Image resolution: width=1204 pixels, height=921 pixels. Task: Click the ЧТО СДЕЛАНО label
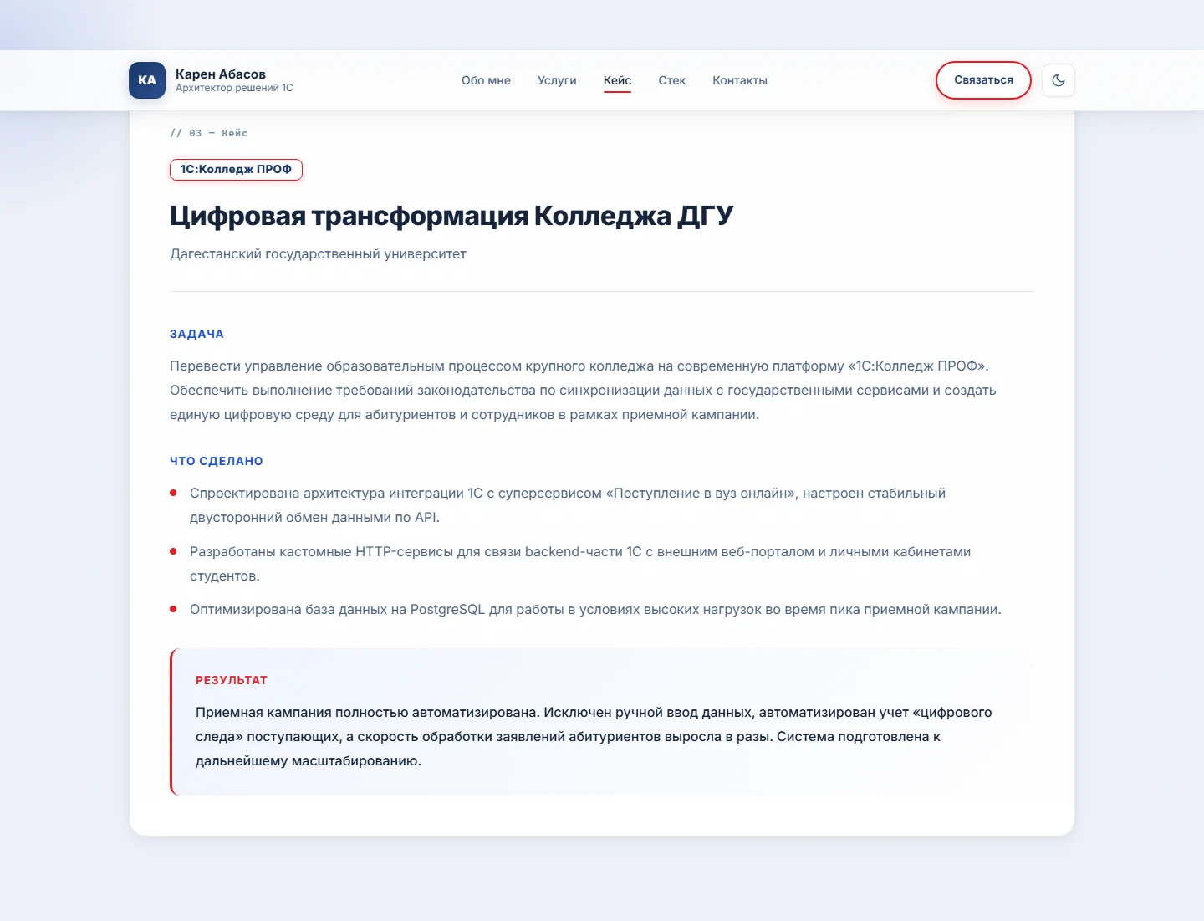click(x=217, y=461)
